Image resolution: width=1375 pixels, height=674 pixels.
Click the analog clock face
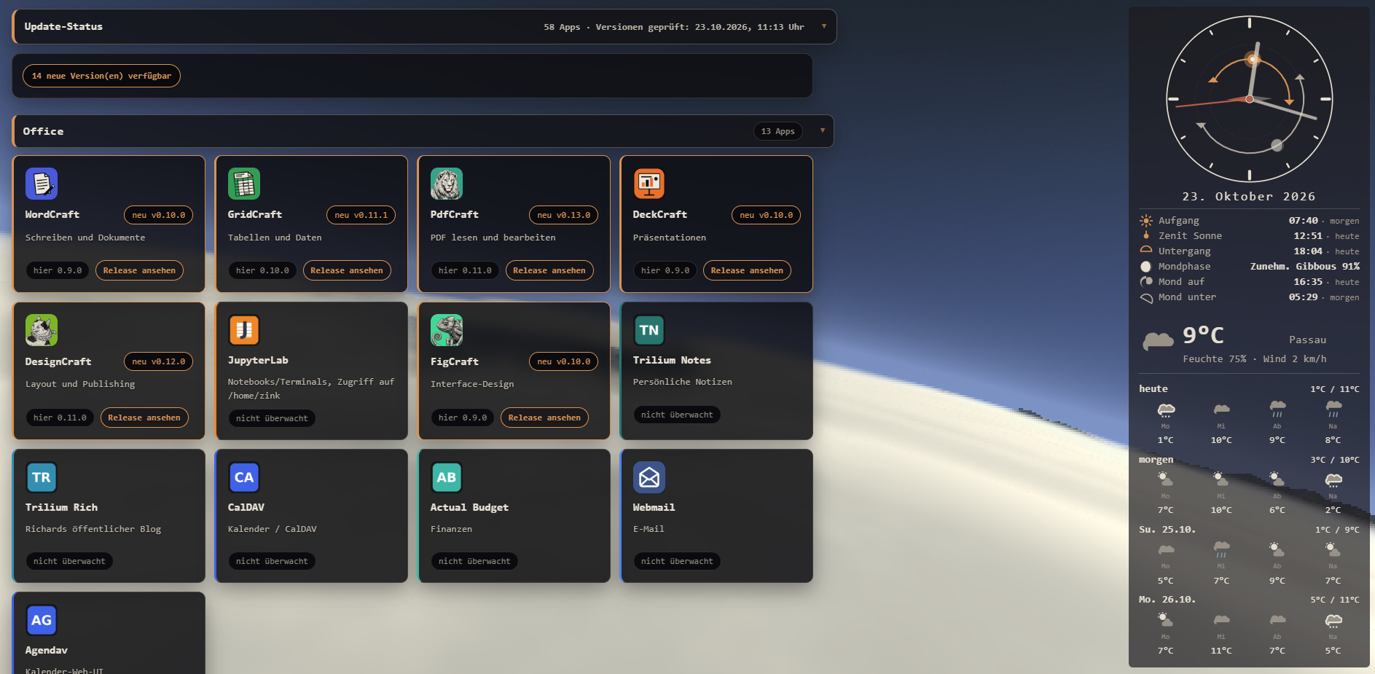pyautogui.click(x=1250, y=98)
